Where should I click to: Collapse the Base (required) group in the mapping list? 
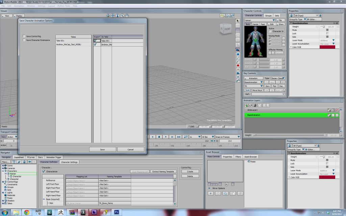pyautogui.click(x=44, y=199)
